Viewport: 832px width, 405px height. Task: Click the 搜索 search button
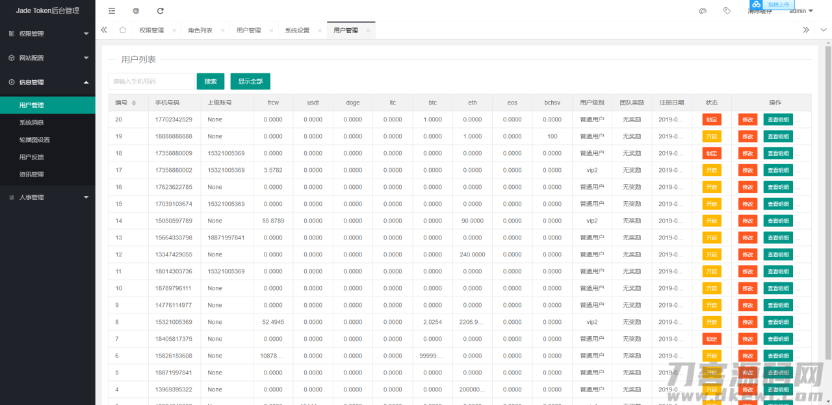210,81
